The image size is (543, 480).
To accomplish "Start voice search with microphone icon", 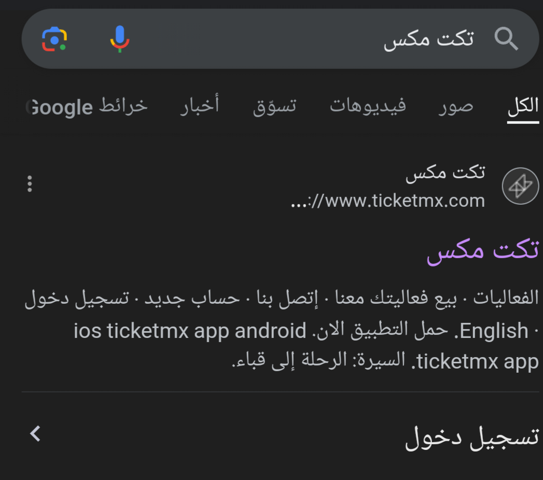I will [120, 39].
